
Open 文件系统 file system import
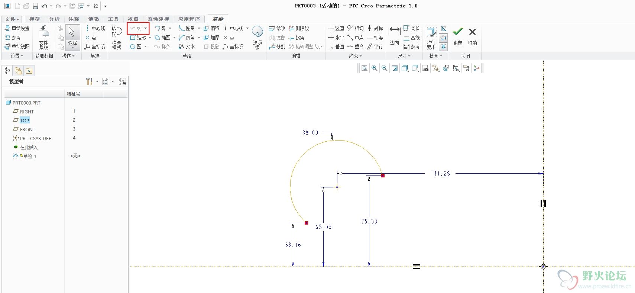[x=44, y=38]
